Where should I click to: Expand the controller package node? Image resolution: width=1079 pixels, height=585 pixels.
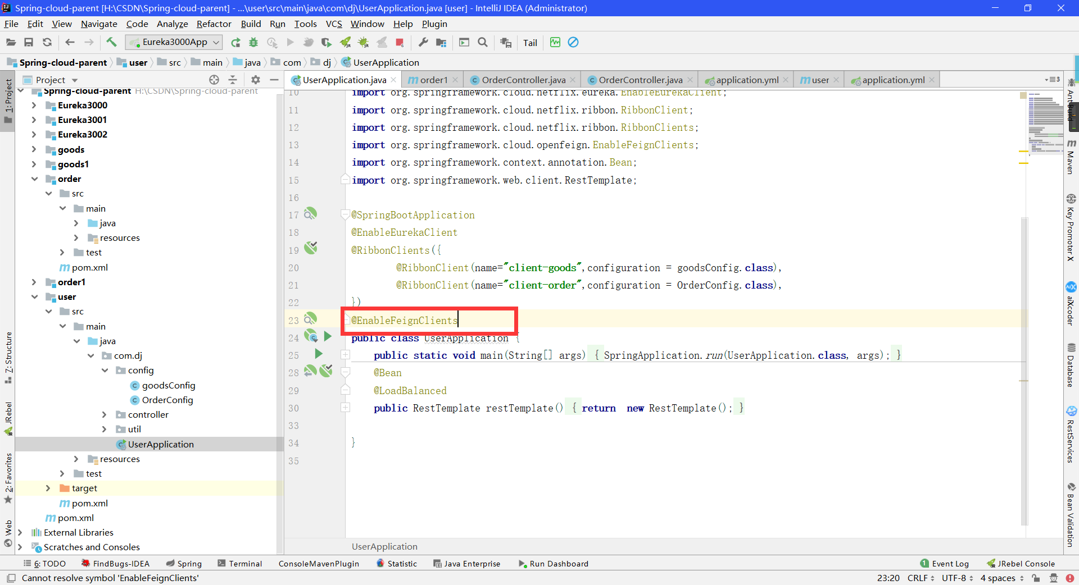[x=105, y=414]
